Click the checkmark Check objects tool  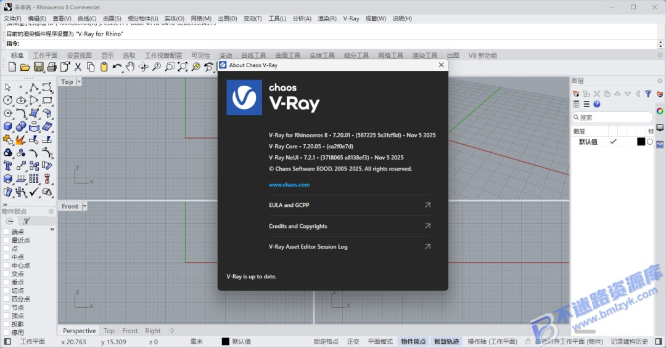tap(34, 192)
